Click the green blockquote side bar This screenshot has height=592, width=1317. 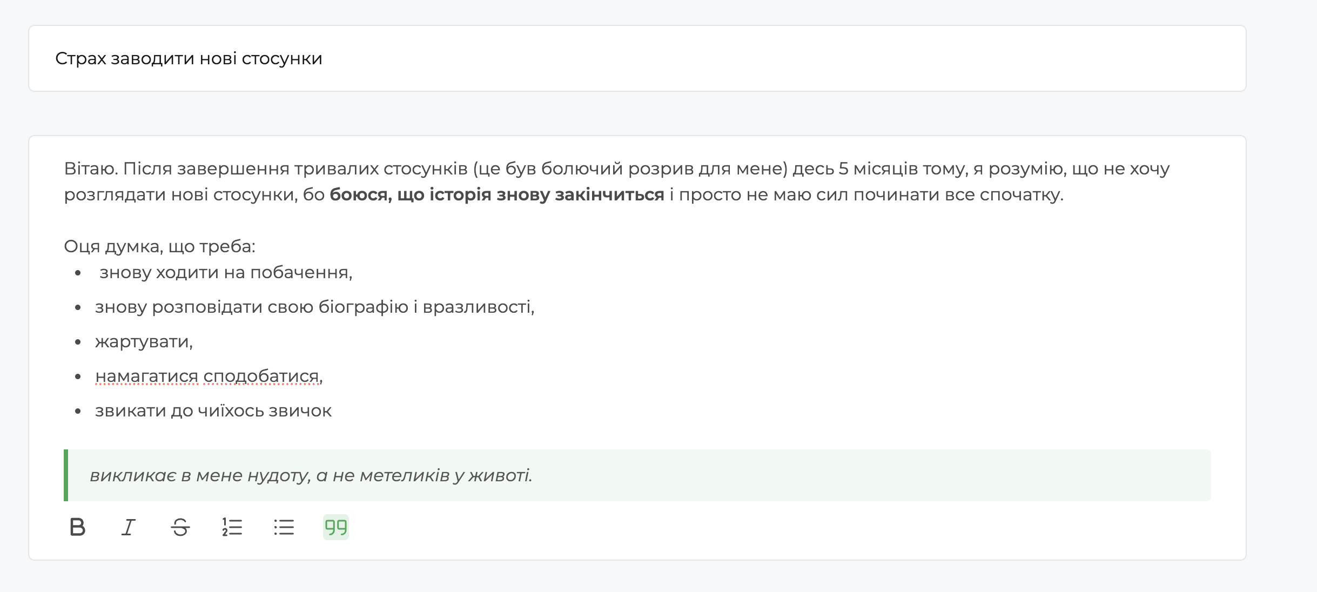[x=65, y=474]
